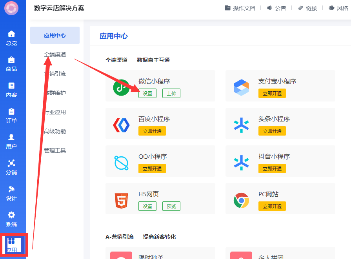Screen dimensions: 351x259
Task: Click 立即开通 for 支付宝小程序
Action: 272,93
